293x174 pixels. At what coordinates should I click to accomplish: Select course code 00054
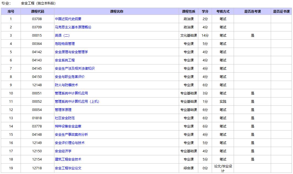pos(37,110)
